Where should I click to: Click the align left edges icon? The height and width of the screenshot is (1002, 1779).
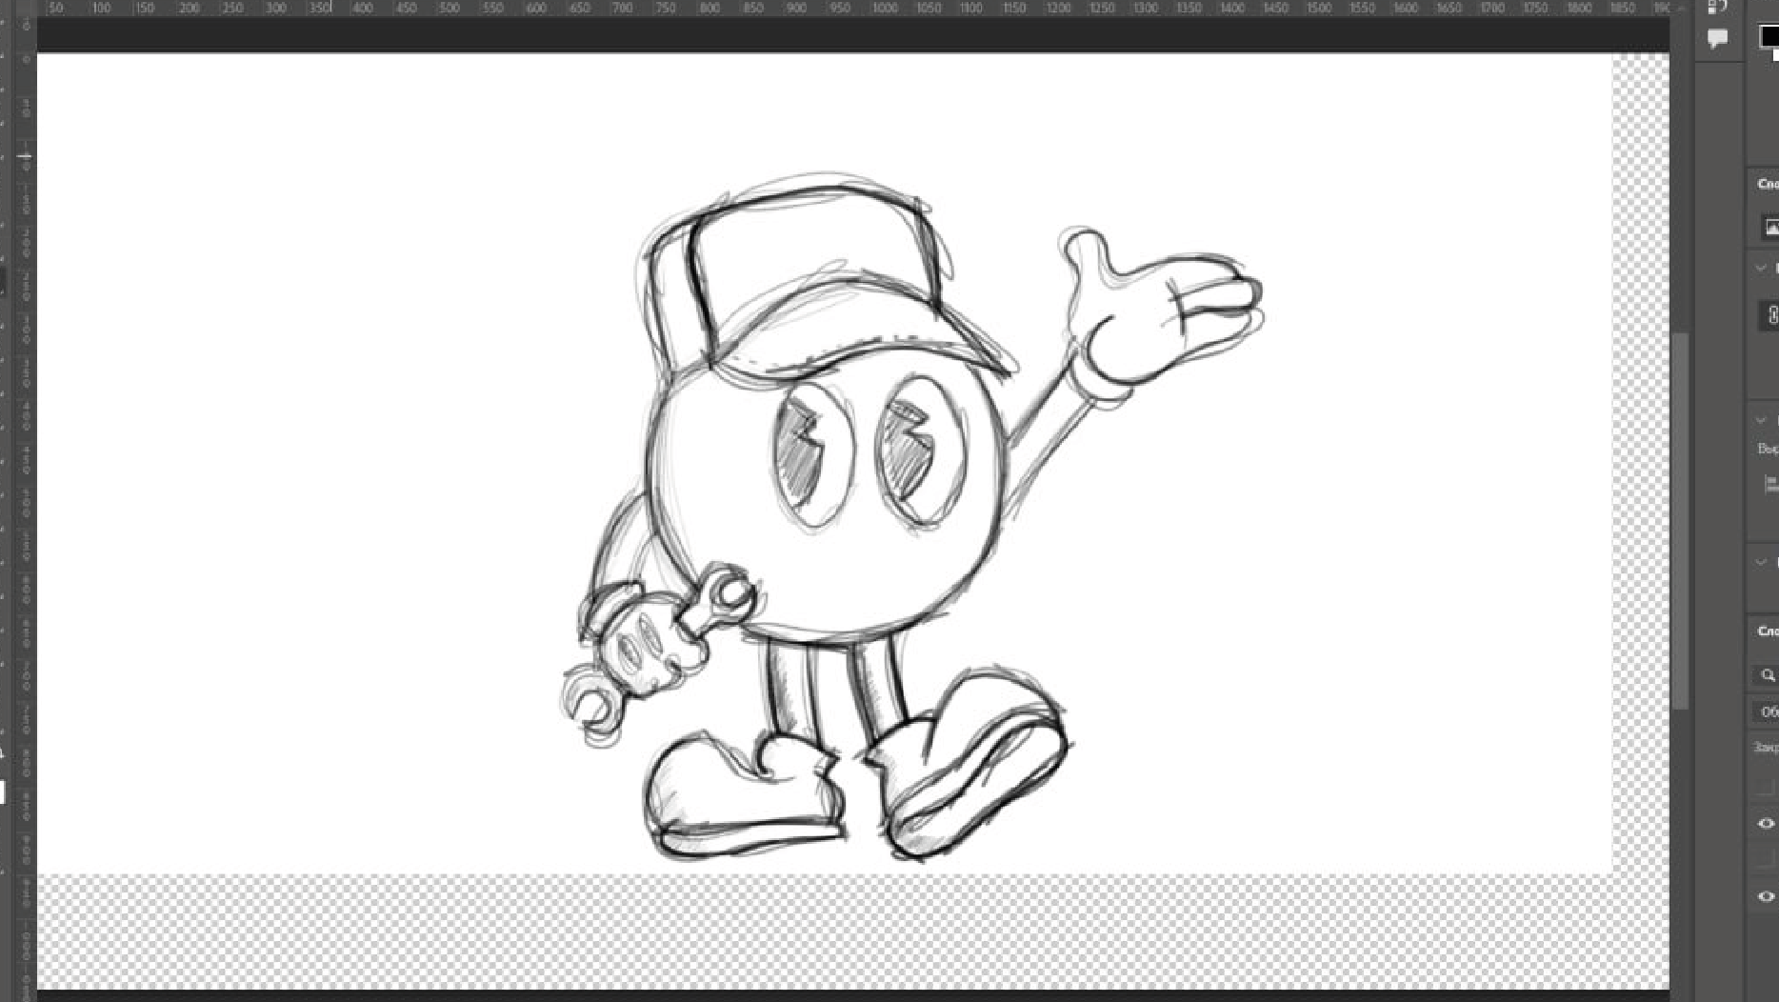pos(1771,484)
